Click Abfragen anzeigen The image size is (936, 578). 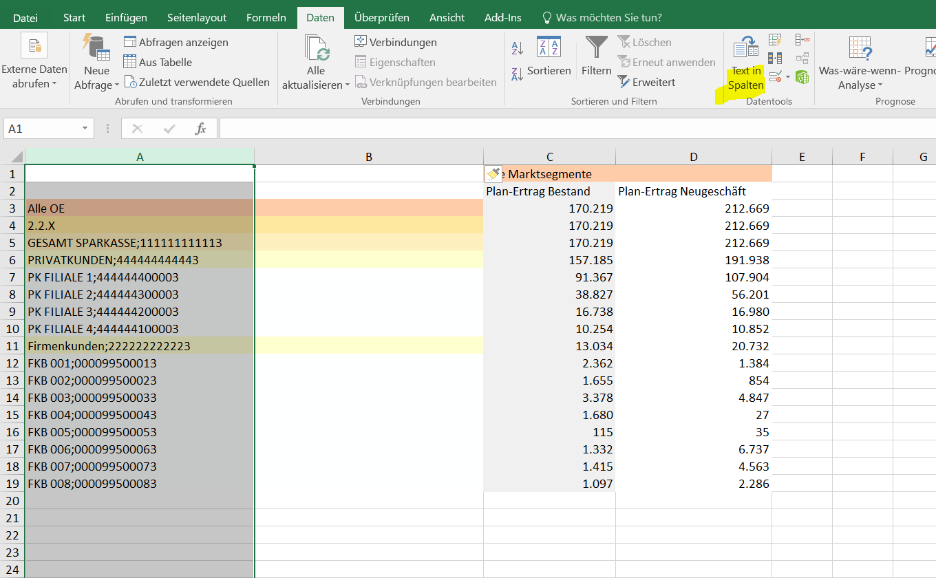coord(175,42)
